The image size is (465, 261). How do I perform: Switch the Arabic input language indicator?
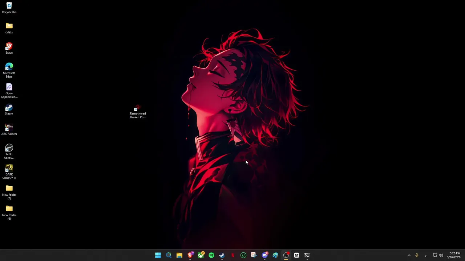click(426, 256)
